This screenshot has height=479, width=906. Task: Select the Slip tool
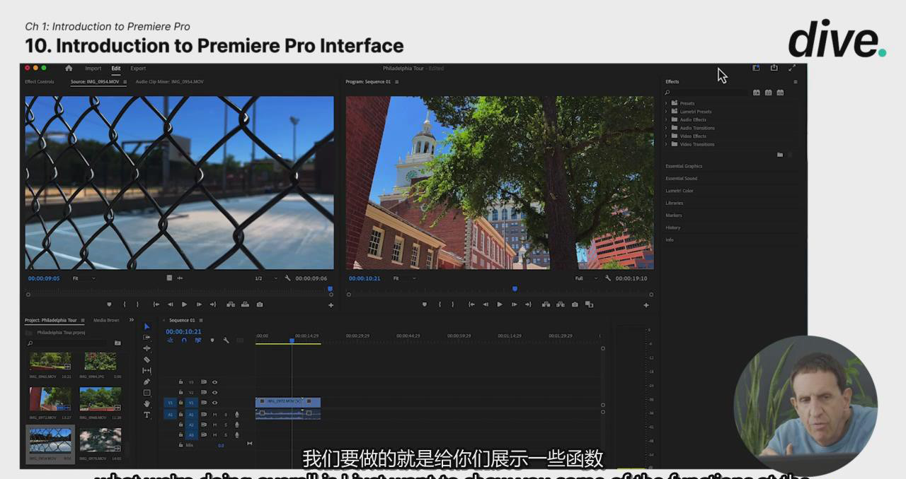point(147,370)
